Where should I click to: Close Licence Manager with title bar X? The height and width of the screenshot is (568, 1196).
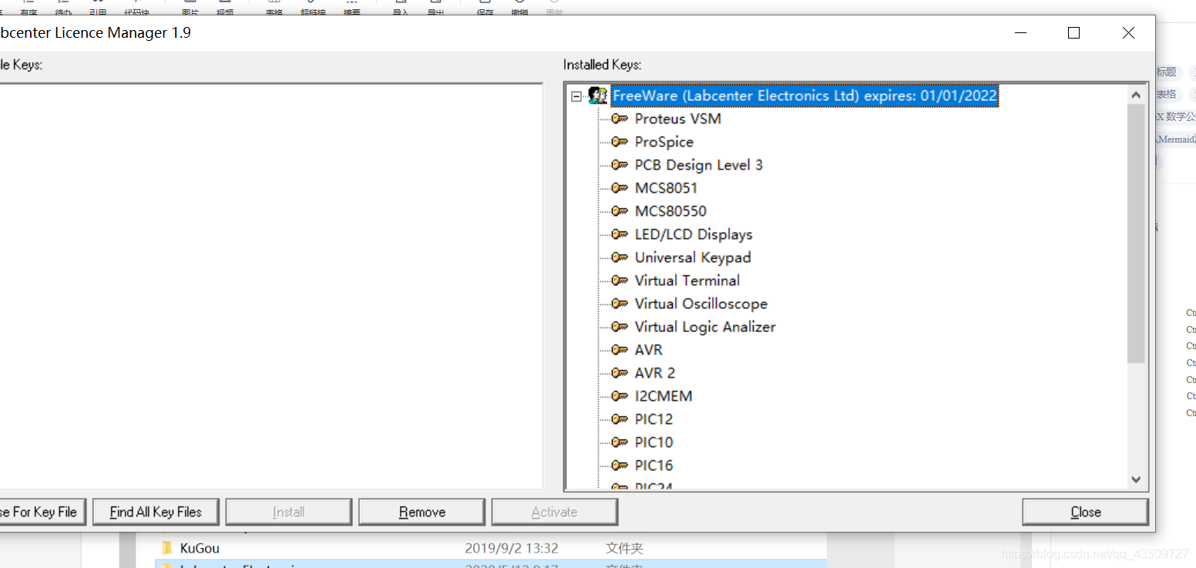tap(1128, 33)
